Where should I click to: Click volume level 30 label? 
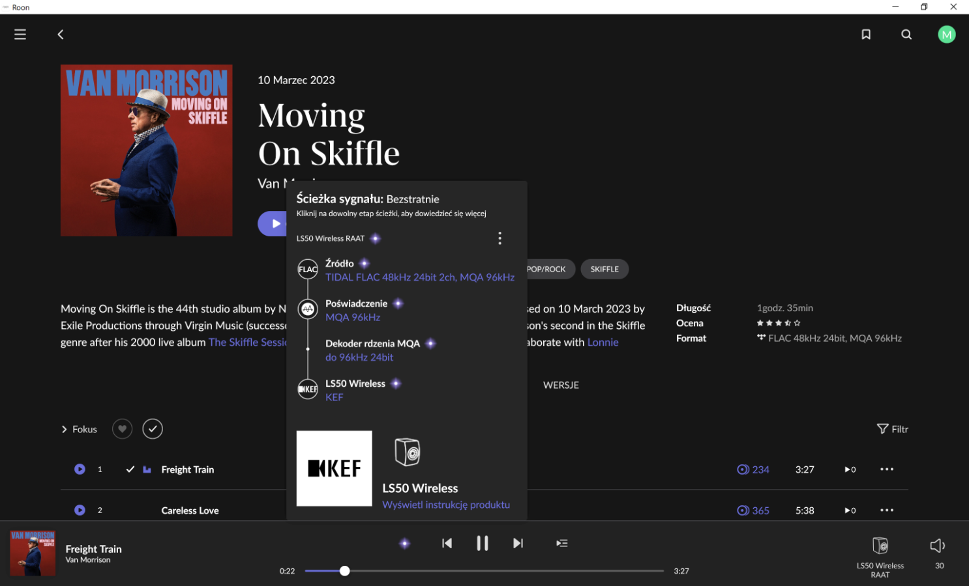tap(940, 566)
